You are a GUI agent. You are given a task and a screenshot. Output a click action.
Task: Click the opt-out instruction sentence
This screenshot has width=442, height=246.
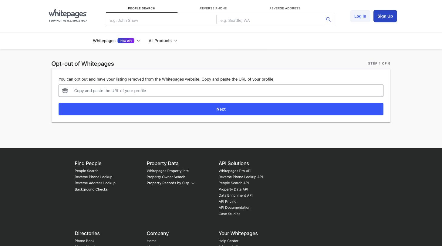click(166, 79)
